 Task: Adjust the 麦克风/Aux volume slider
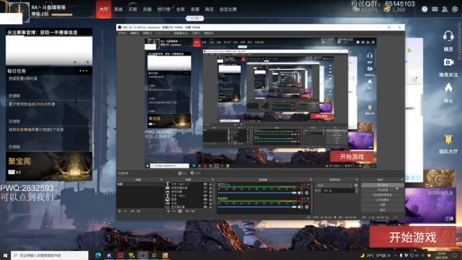(257, 193)
